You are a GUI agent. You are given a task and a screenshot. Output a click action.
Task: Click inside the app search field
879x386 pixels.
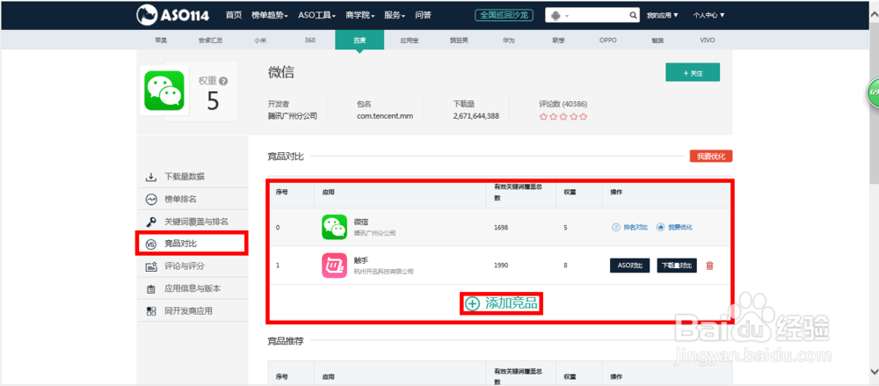(x=599, y=16)
